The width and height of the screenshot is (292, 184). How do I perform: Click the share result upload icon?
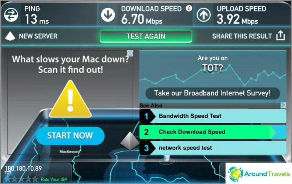tap(280, 35)
